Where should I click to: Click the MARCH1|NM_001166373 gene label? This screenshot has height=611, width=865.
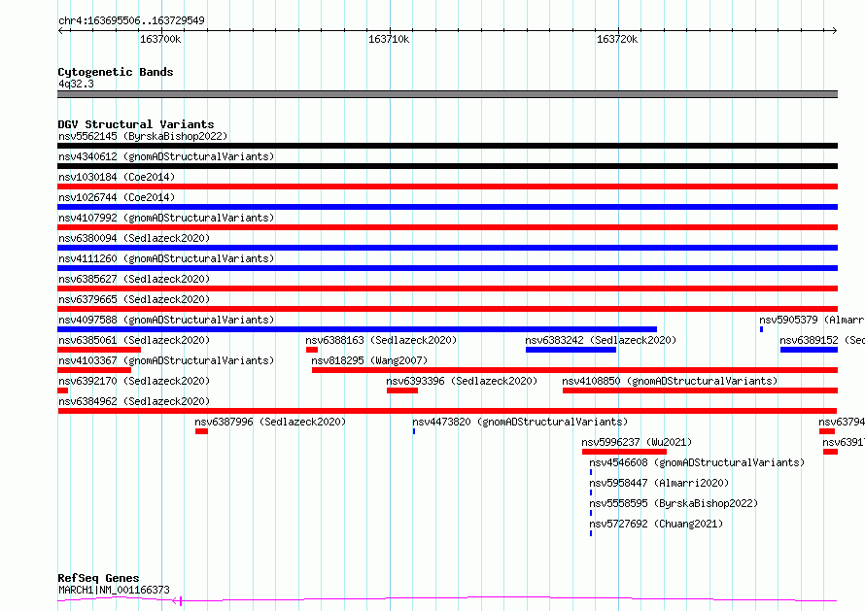pyautogui.click(x=114, y=590)
